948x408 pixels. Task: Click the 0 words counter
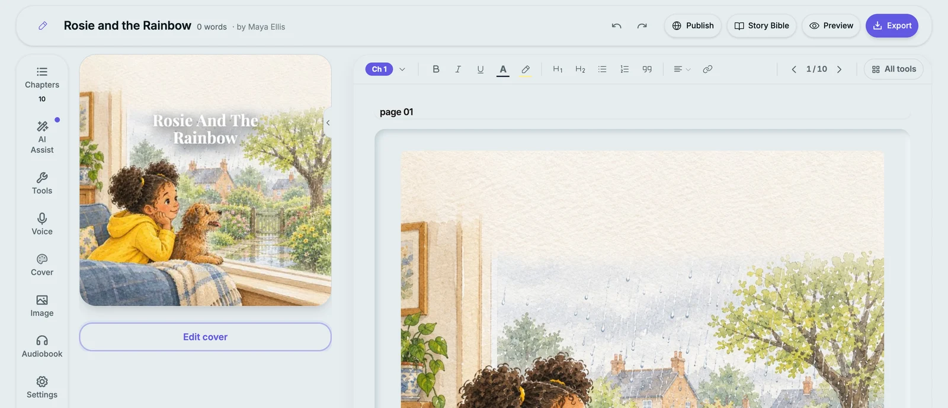212,27
